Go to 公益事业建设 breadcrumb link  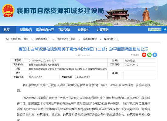[x=90, y=39]
